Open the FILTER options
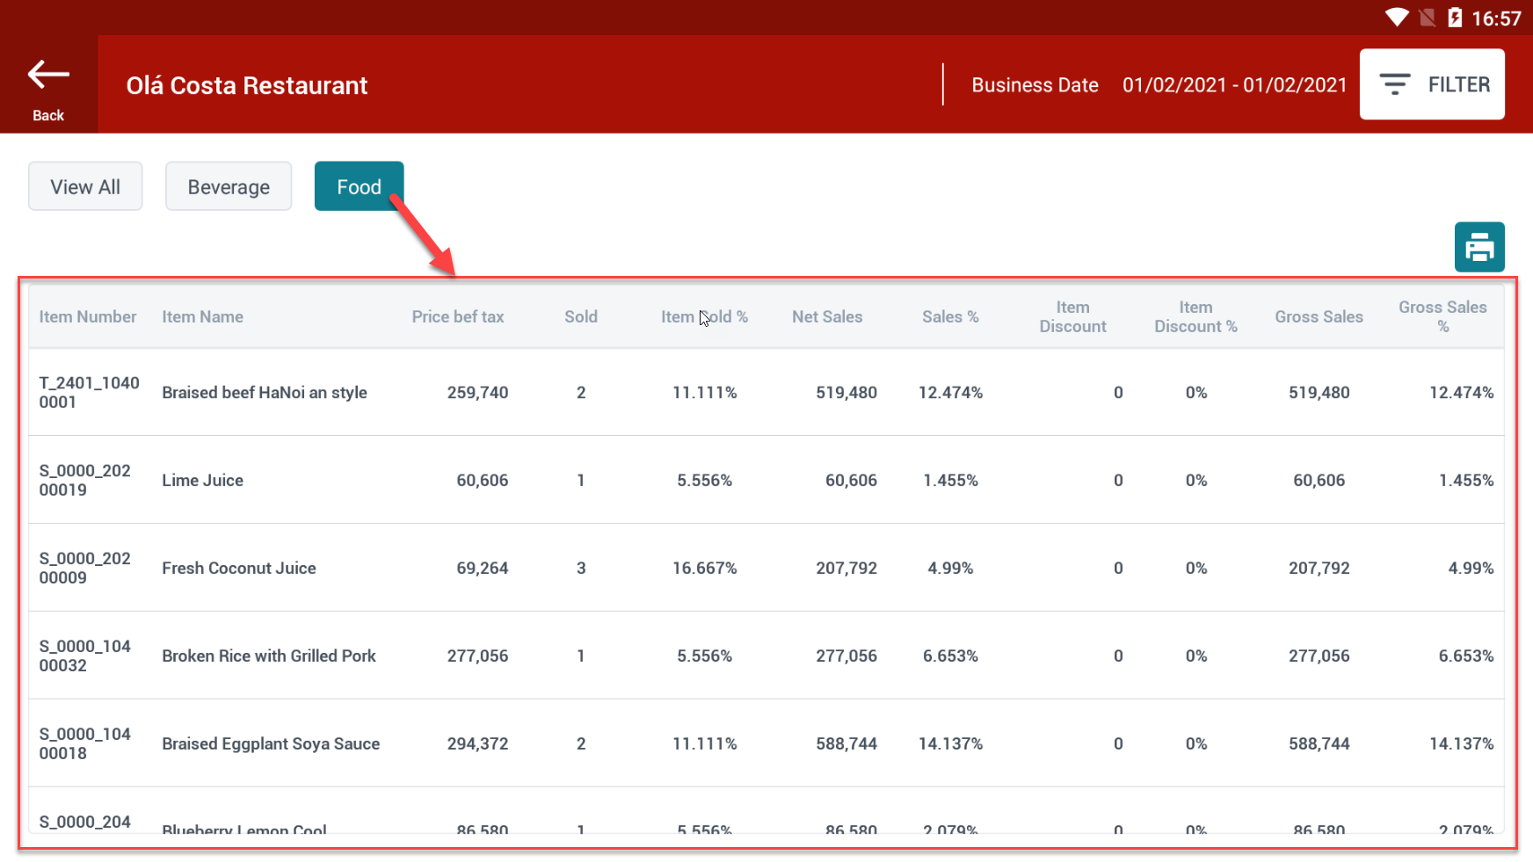Viewport: 1533px width, 862px height. [x=1431, y=84]
